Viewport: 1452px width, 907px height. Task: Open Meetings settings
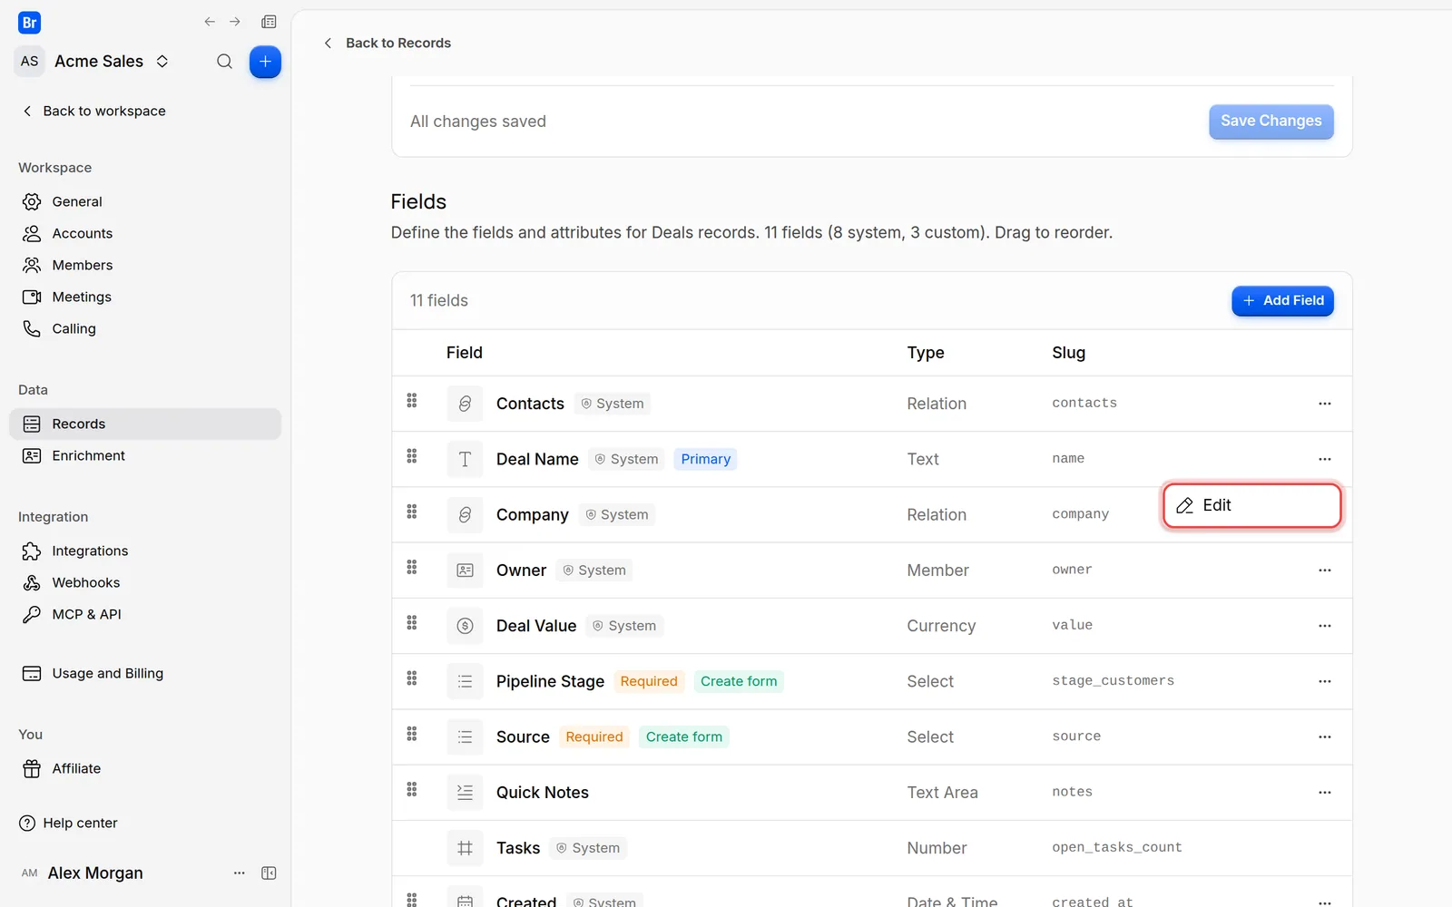click(x=145, y=297)
